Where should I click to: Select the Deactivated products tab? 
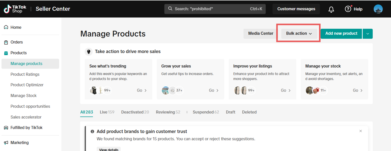[x=135, y=112]
